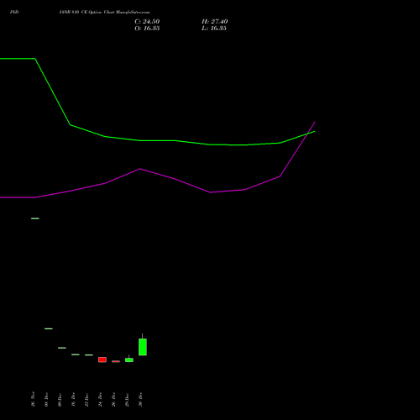The width and height of the screenshot is (420, 420).
Task: Click the chart title mentioning CE Options Chart
Action: click(x=104, y=13)
